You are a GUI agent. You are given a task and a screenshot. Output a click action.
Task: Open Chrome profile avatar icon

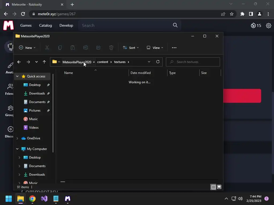point(260,14)
